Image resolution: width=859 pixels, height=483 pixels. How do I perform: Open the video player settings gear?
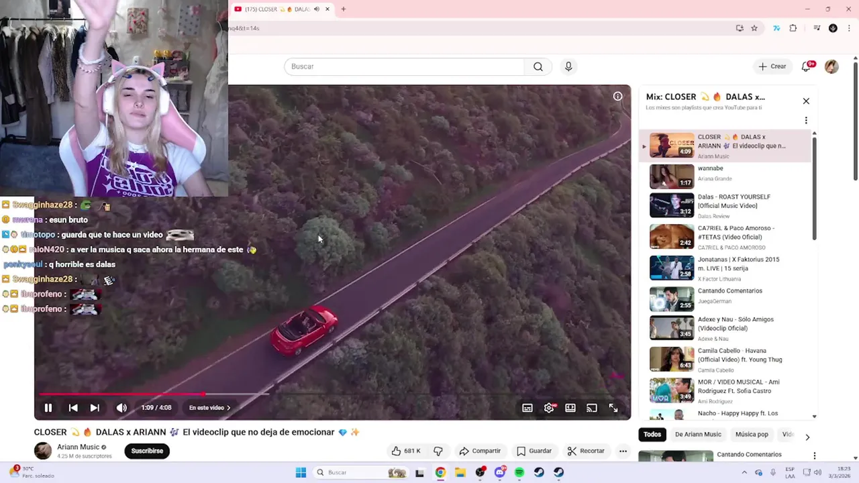pyautogui.click(x=549, y=408)
